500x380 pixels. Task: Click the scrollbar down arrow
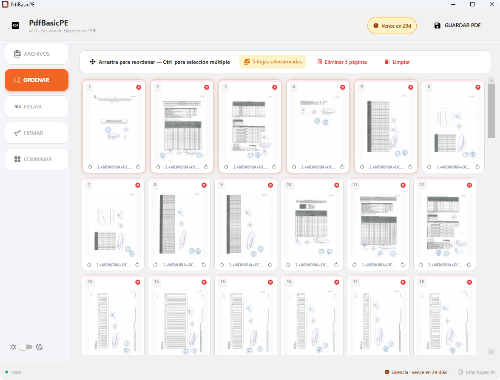[491, 351]
